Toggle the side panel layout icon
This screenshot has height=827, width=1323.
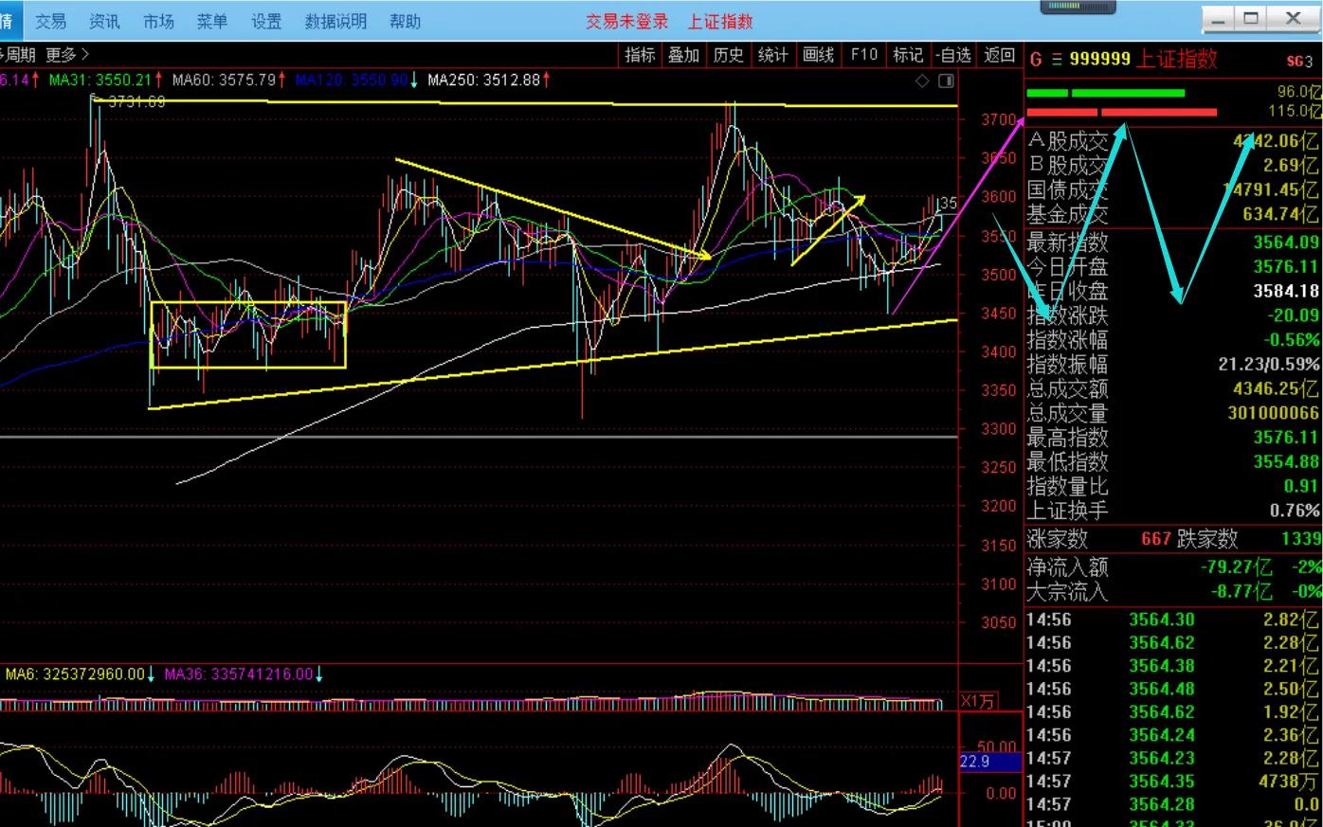pyautogui.click(x=946, y=81)
